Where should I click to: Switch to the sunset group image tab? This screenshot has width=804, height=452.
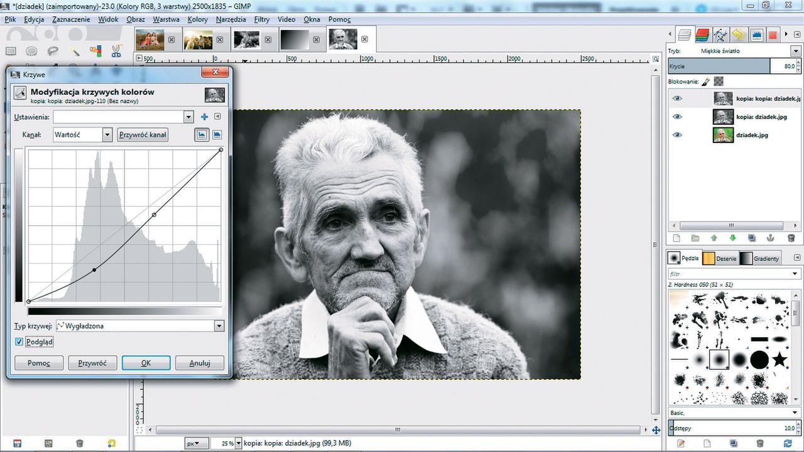point(198,40)
